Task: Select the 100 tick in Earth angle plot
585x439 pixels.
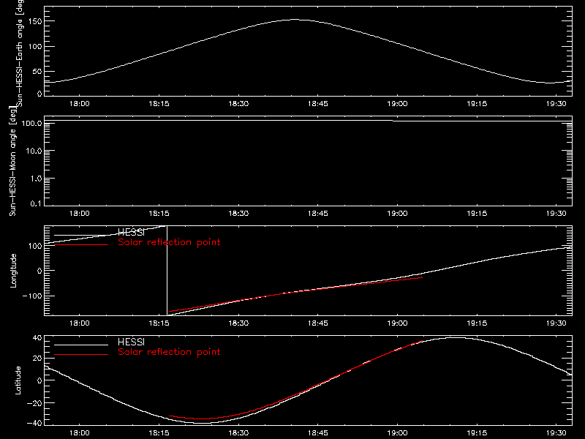Action: coord(35,47)
